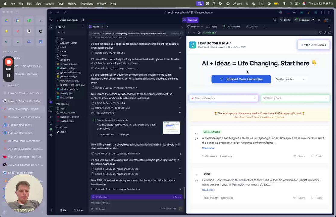The width and height of the screenshot is (336, 217).
Task: Click the layout icon beside AIIdeaExchange
Action: [x=83, y=20]
